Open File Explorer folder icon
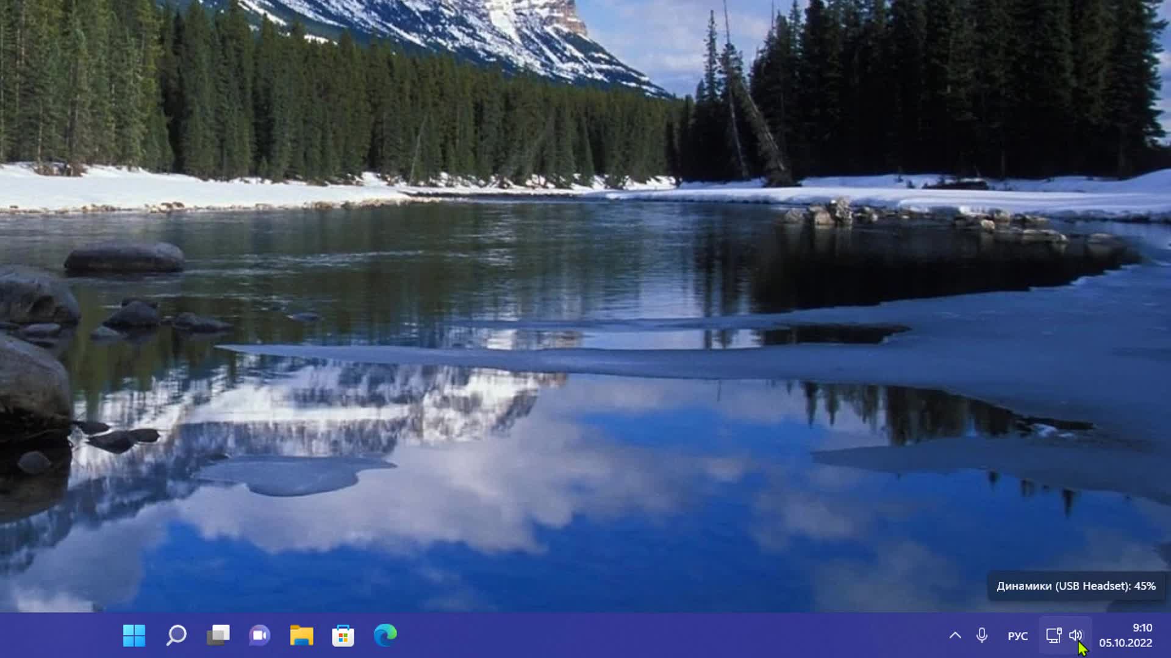 (x=301, y=635)
